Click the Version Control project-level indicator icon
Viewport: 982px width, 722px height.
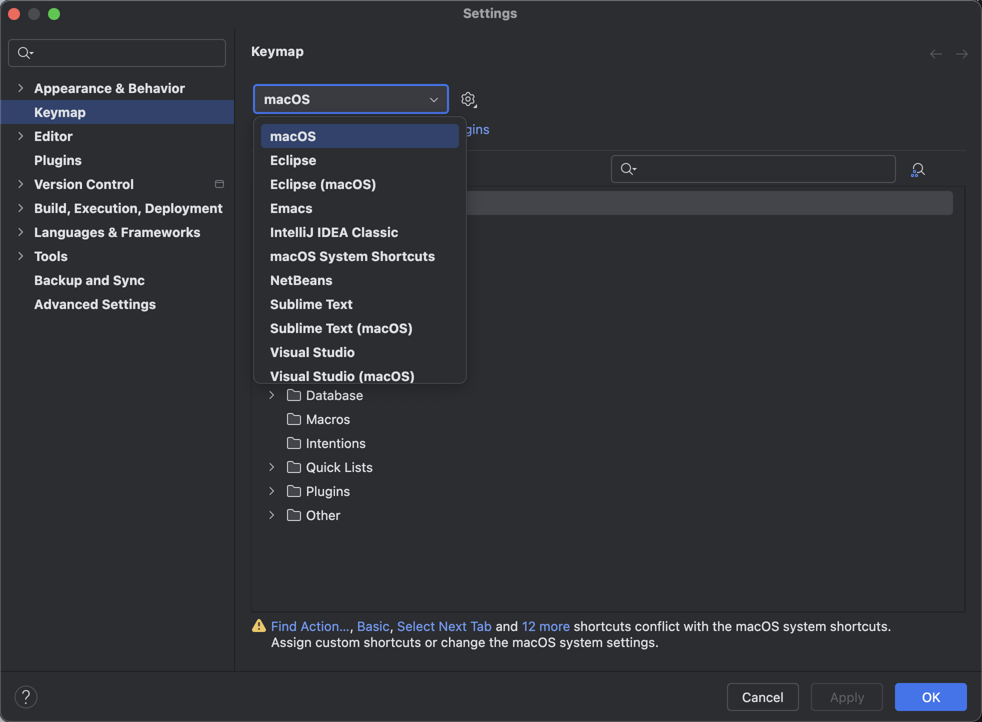[219, 184]
